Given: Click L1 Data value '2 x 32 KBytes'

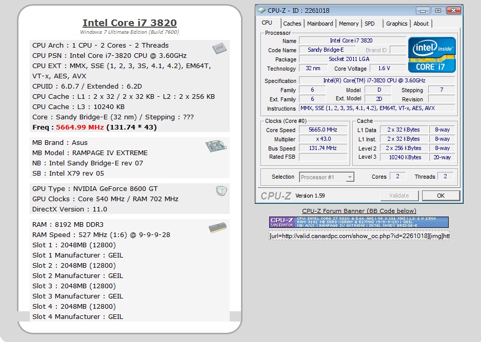Looking at the screenshot, I should pos(404,130).
